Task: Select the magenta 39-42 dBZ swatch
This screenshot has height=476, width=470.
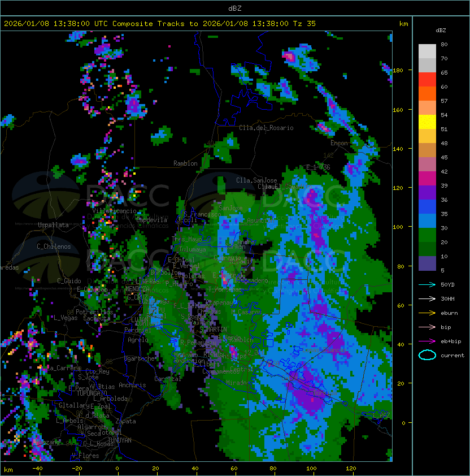Action: [x=427, y=179]
